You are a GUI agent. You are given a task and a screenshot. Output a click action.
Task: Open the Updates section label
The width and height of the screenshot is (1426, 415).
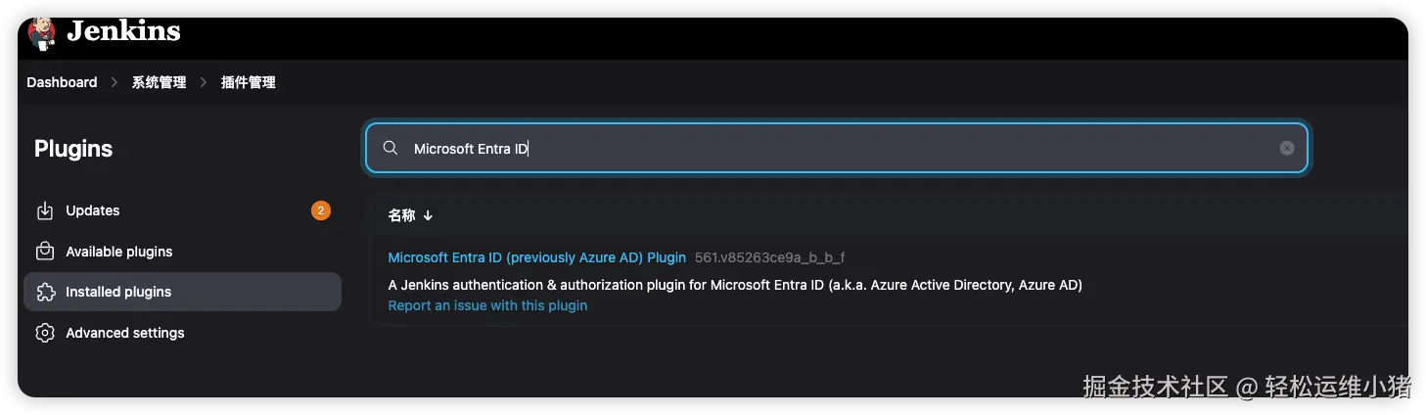[93, 210]
